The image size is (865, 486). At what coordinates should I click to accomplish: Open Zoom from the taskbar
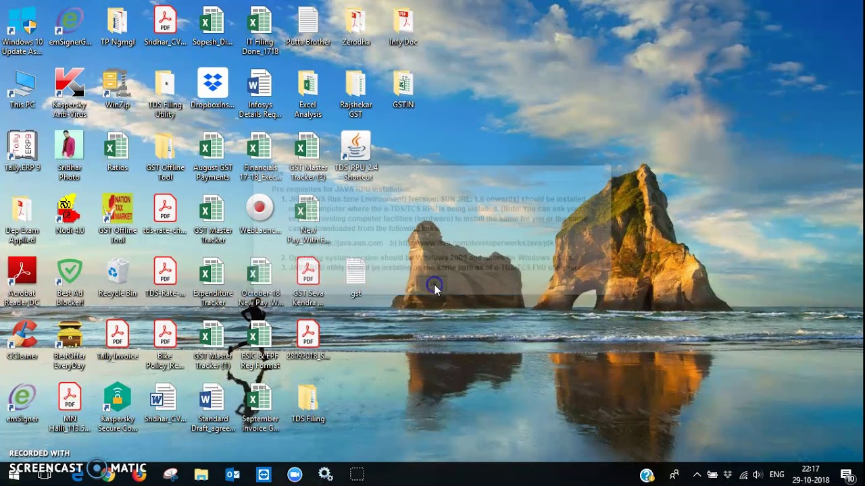(295, 475)
